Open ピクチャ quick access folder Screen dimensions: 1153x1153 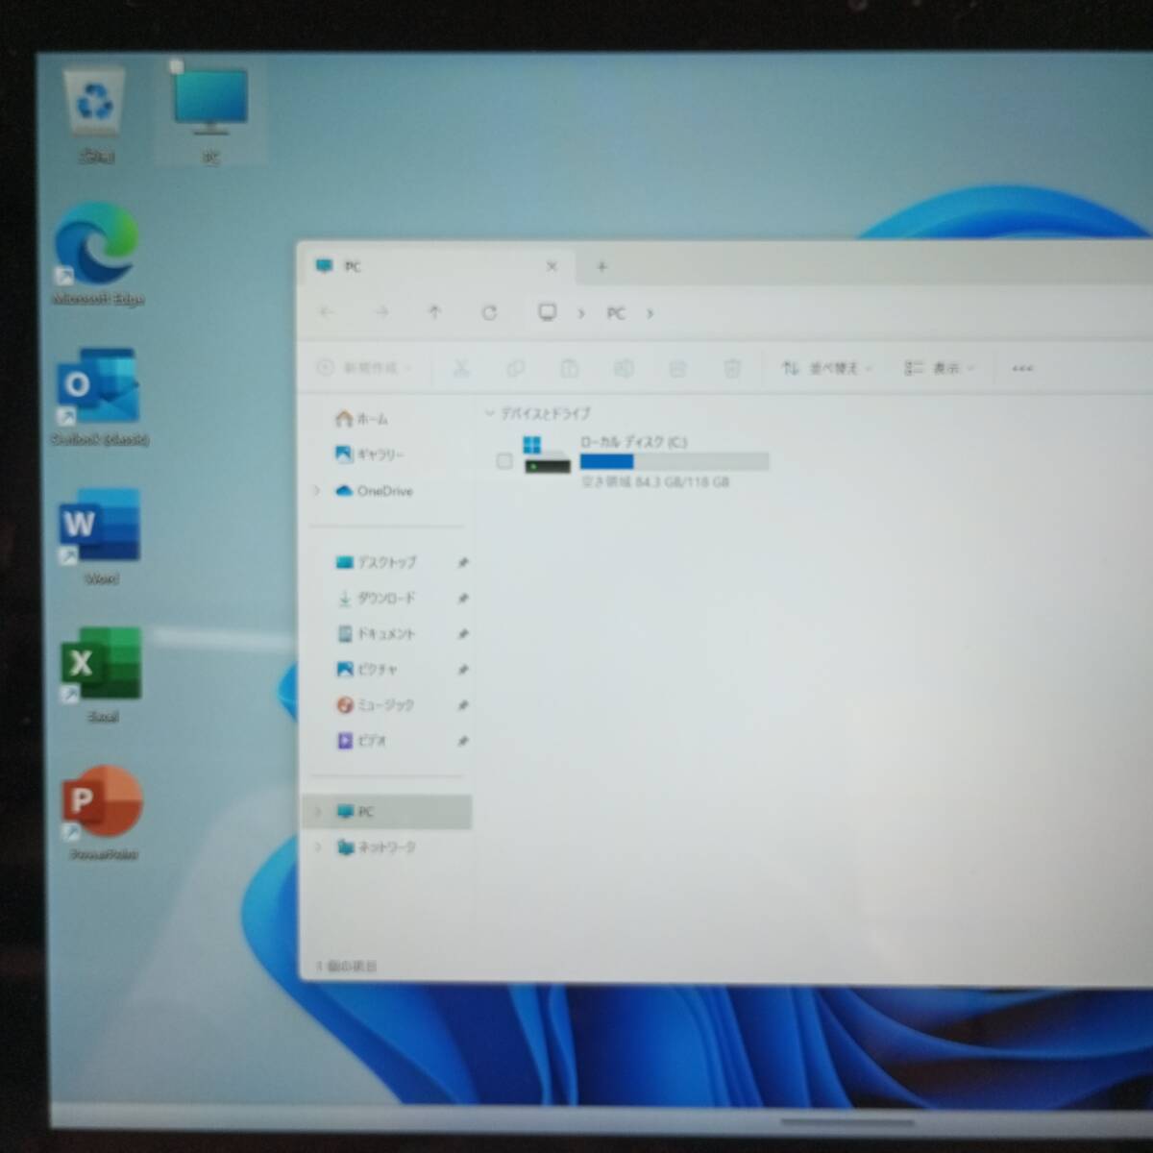(x=366, y=669)
